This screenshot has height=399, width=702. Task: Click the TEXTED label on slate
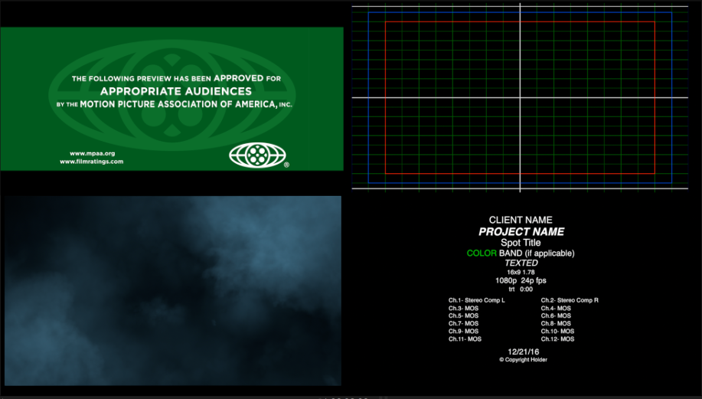tap(521, 263)
